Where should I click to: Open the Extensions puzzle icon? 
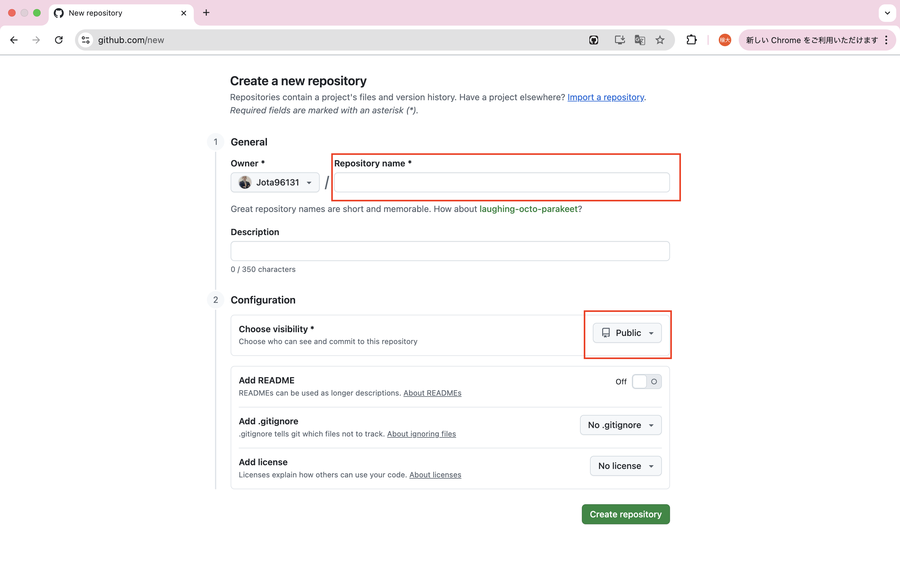click(x=691, y=40)
